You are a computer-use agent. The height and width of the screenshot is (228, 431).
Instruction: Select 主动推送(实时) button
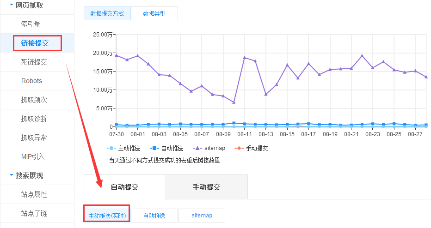pos(107,216)
